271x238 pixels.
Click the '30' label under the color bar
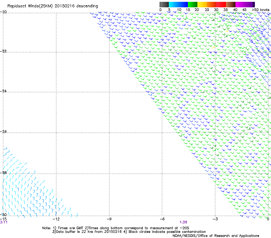point(216,10)
